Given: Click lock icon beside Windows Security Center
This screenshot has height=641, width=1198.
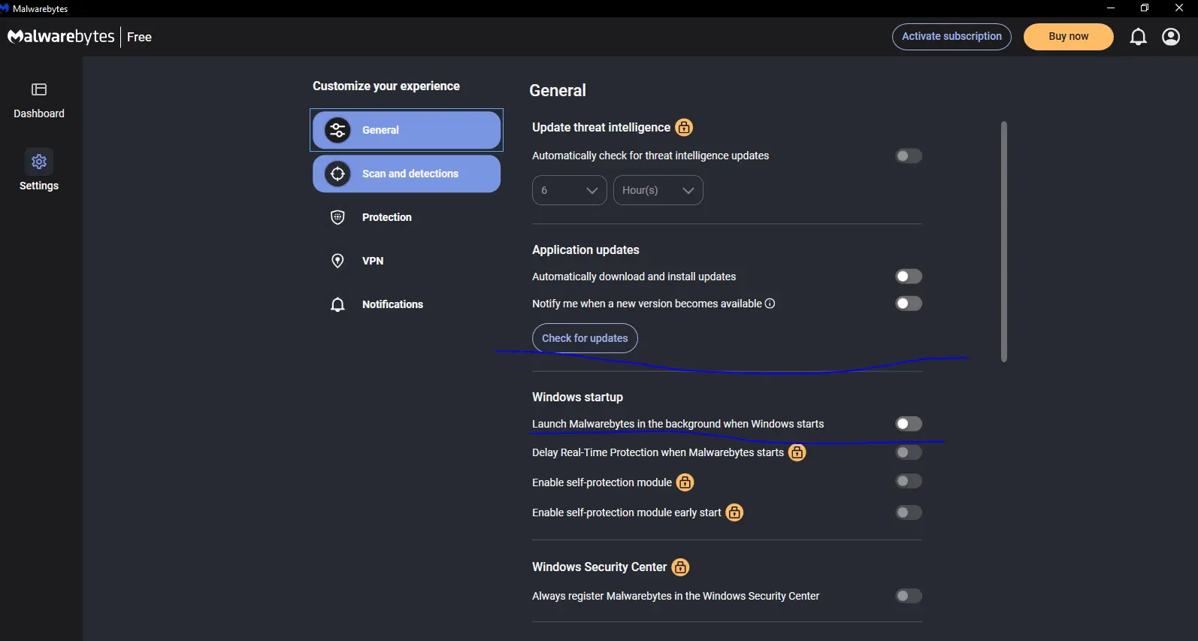Looking at the screenshot, I should click(x=680, y=567).
